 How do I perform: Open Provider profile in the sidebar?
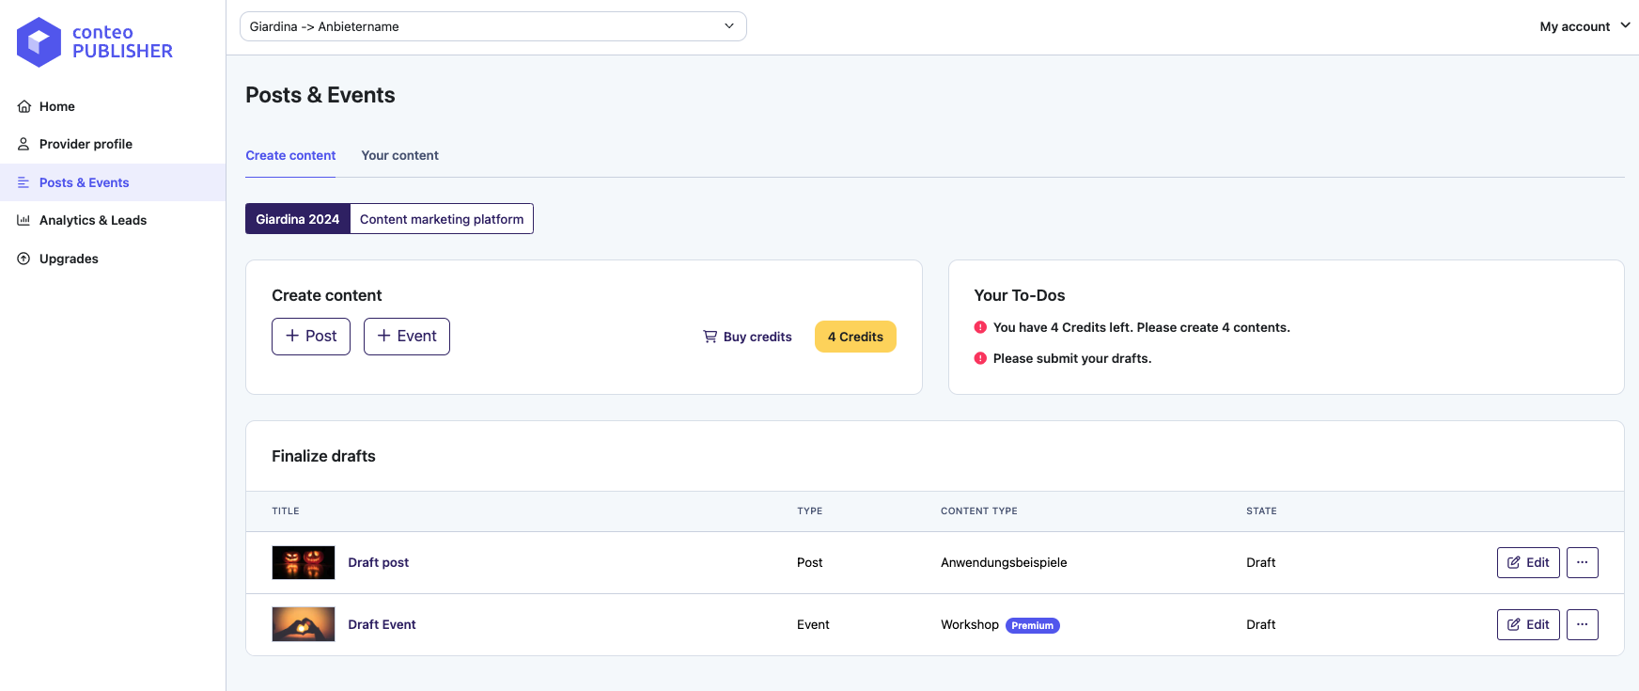tap(113, 144)
